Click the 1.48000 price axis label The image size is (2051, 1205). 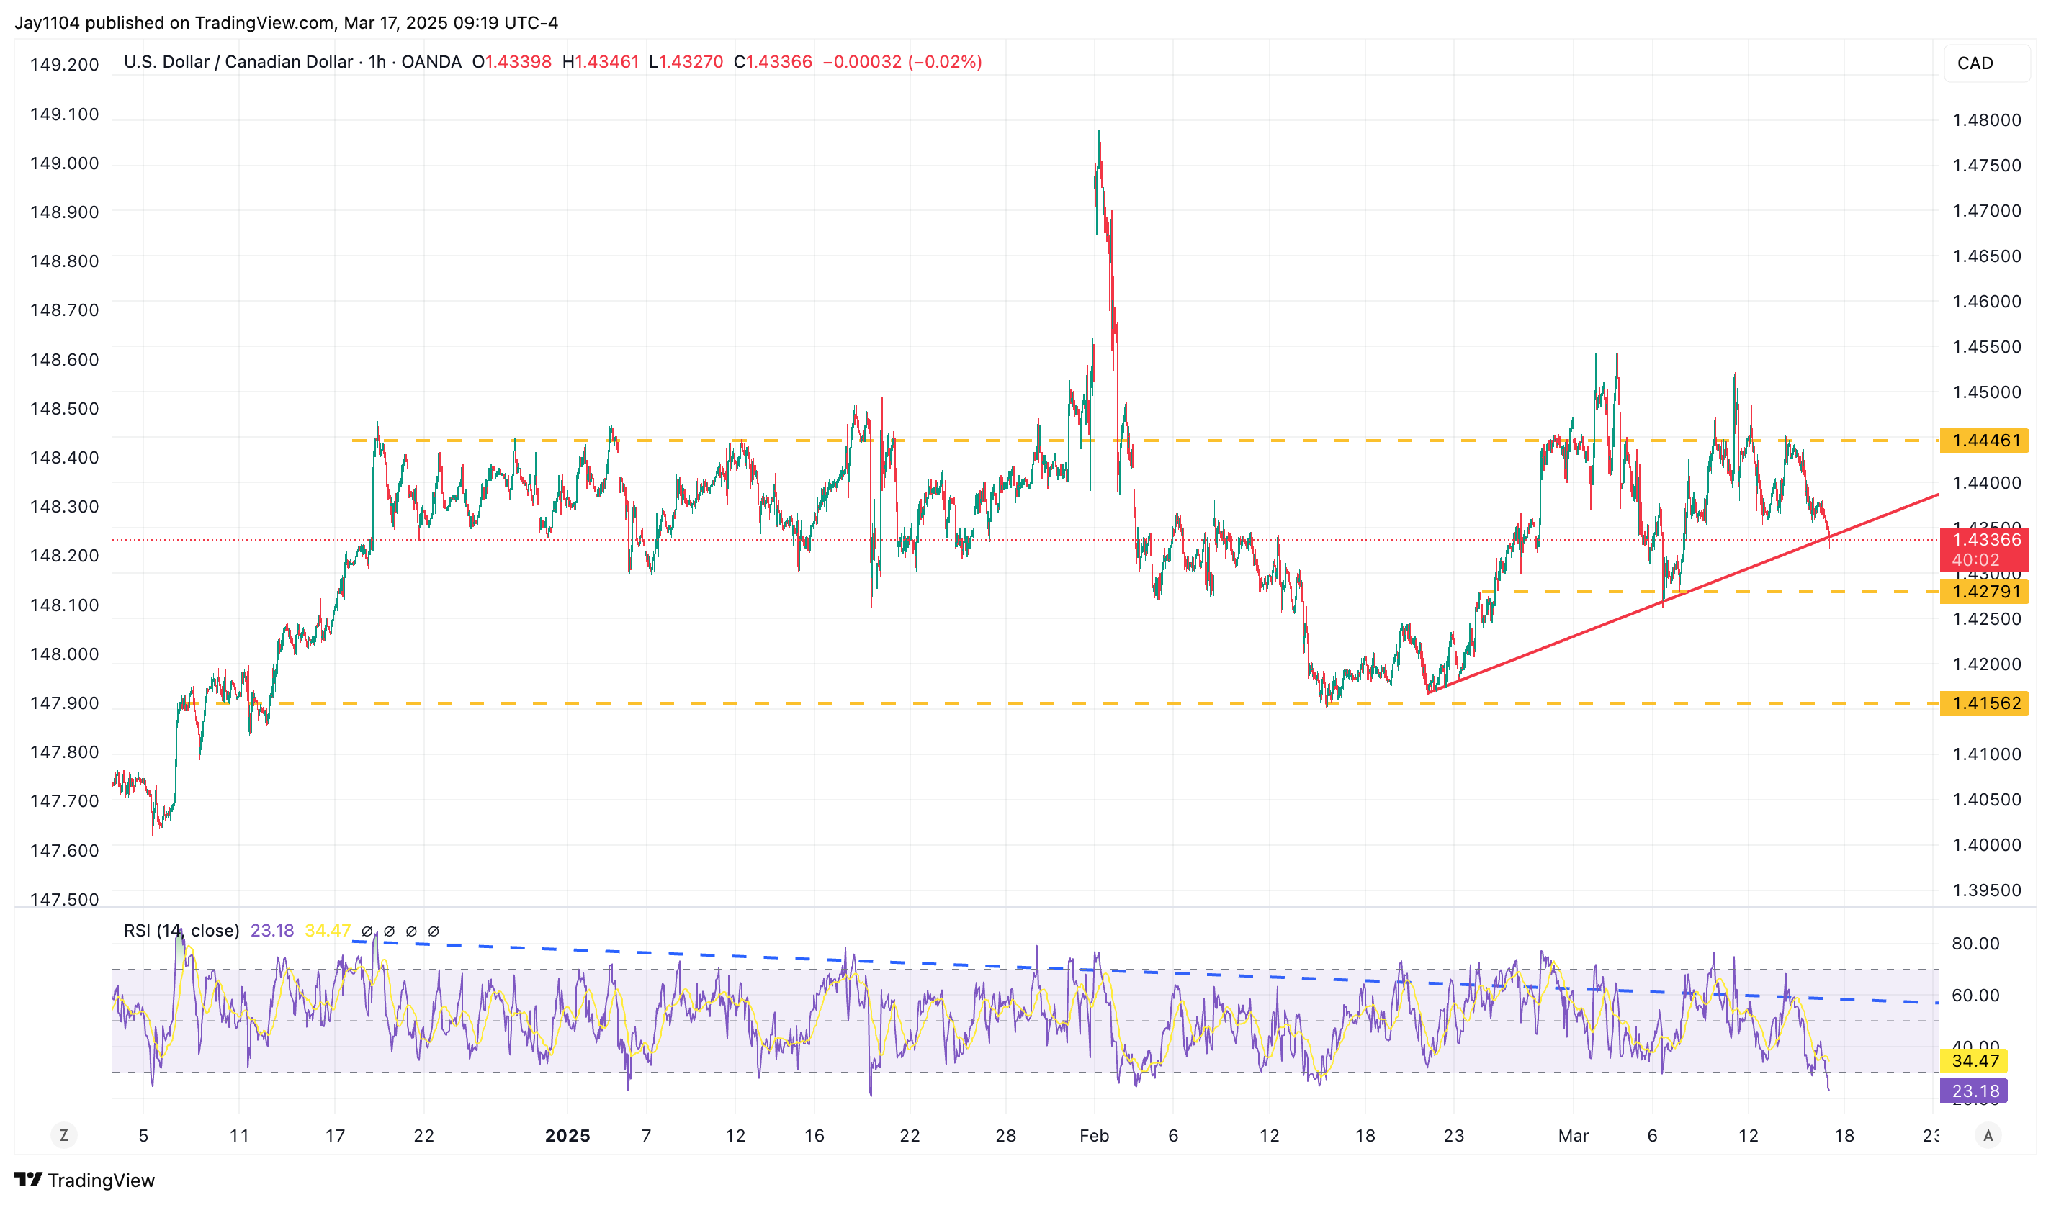click(x=1987, y=120)
